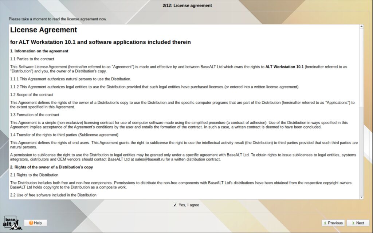Click the scrollbar down arrow
This screenshot has width=373, height=233.
pyautogui.click(x=362, y=197)
